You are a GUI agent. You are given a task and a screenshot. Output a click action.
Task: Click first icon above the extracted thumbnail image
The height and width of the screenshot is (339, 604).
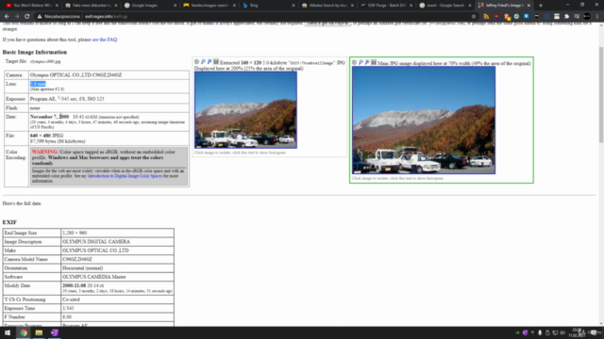point(197,62)
